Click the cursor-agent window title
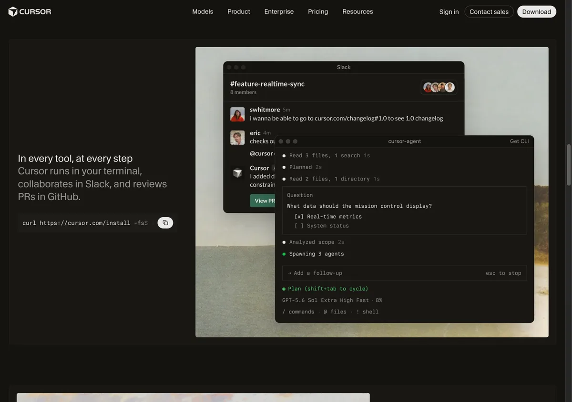The image size is (572, 402). coord(405,141)
